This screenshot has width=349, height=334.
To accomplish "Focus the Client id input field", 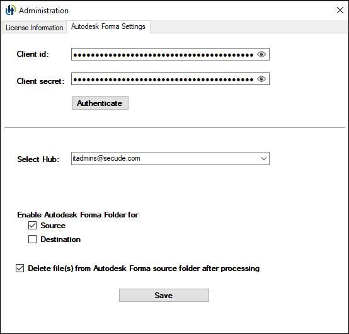I will tap(170, 54).
